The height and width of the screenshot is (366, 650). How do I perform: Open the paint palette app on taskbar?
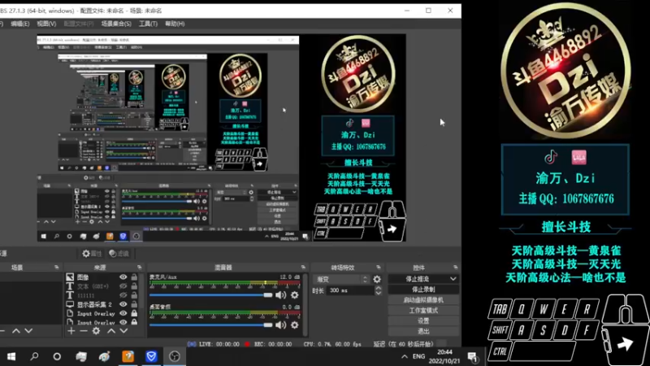coord(105,356)
